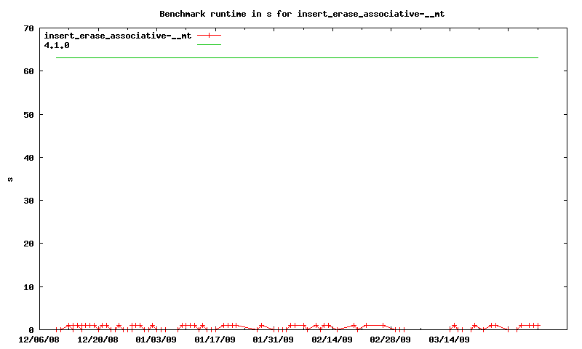This screenshot has width=582, height=349.
Task: Click the gray 4.1.0 legend line sample
Action: (209, 44)
